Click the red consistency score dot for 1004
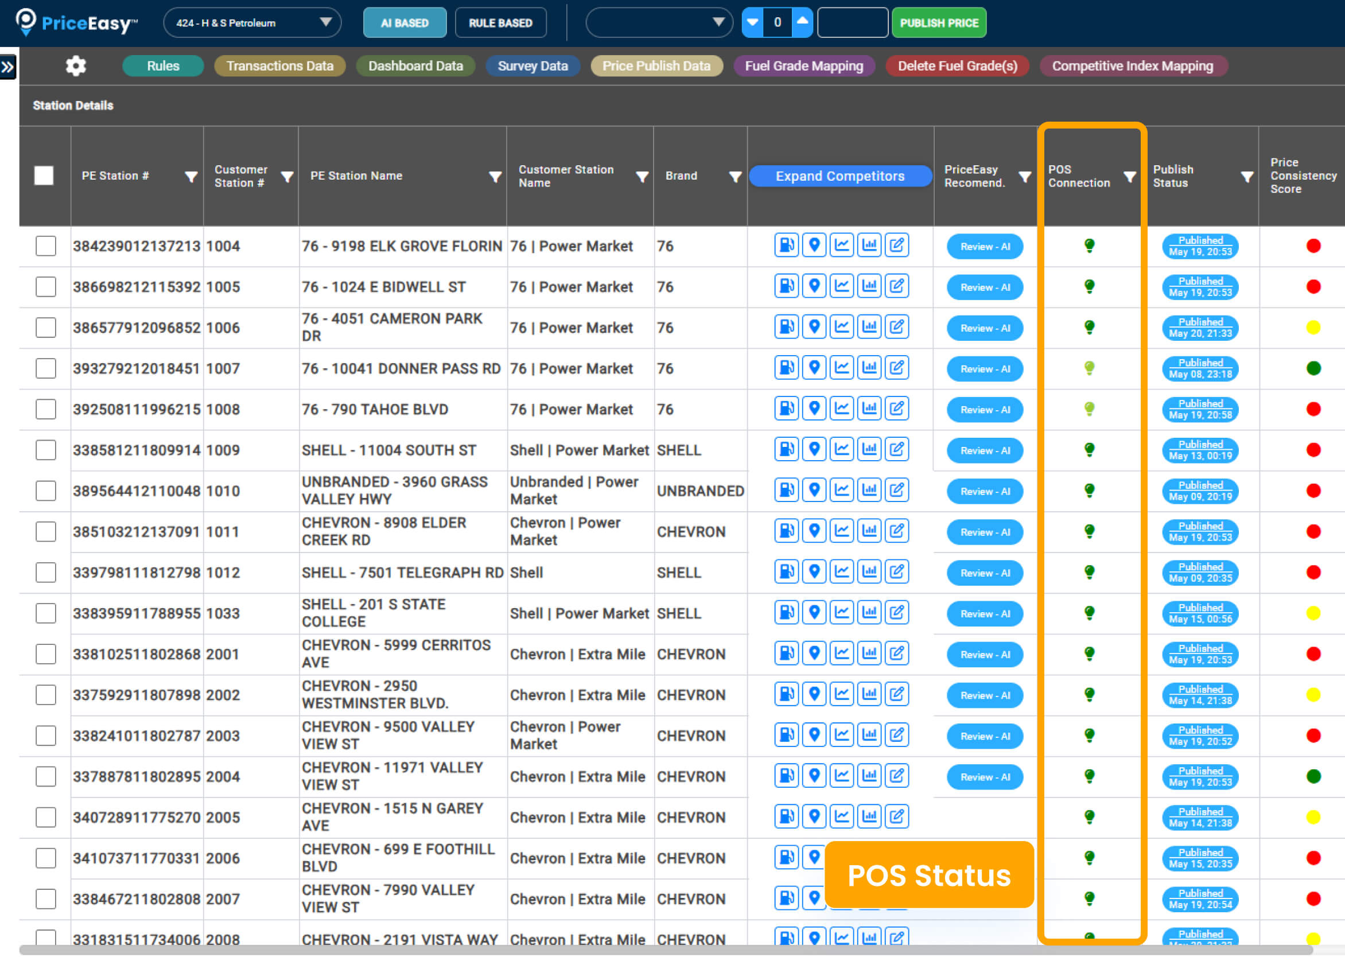1345x957 pixels. click(1313, 246)
